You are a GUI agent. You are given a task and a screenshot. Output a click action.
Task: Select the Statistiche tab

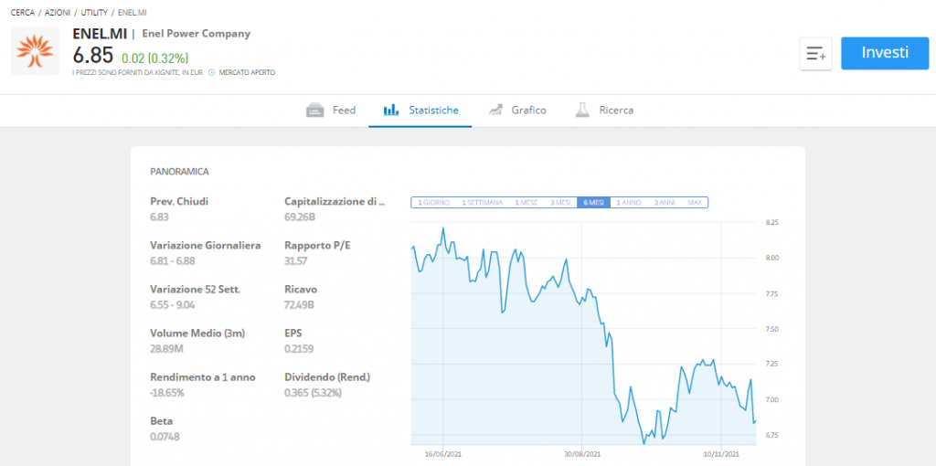420,111
